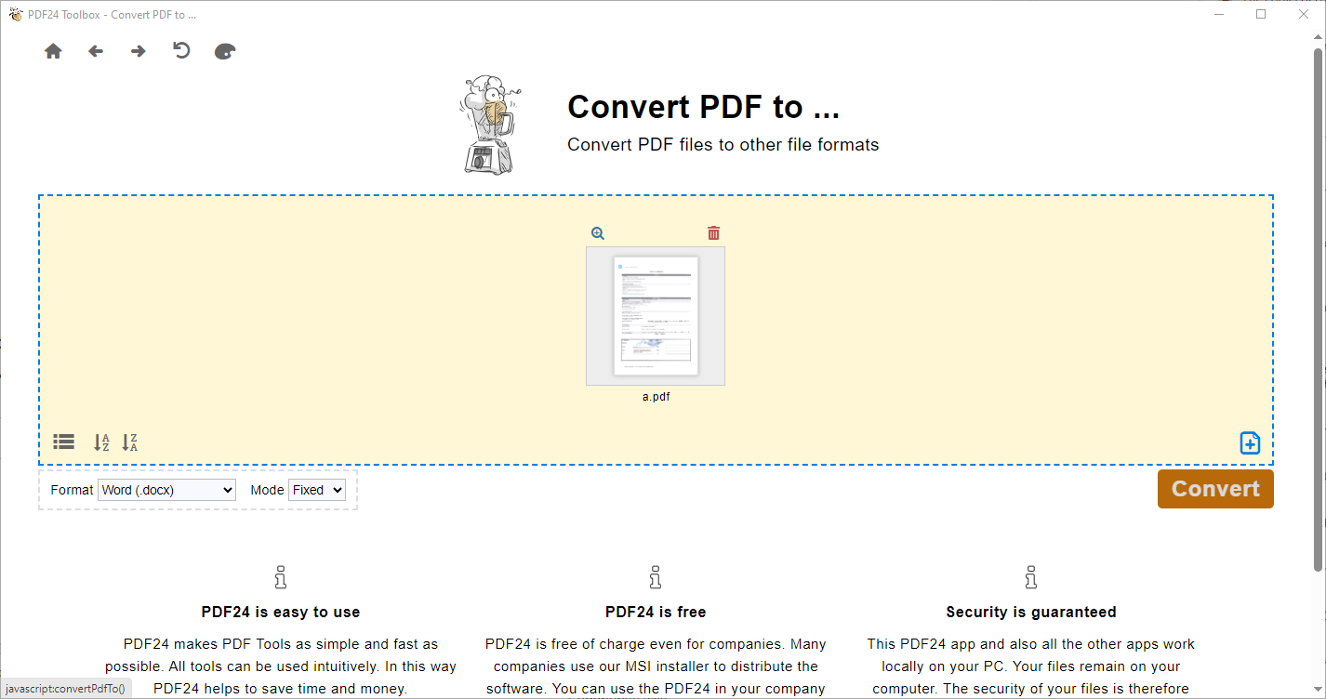The width and height of the screenshot is (1326, 699).
Task: Select the a.pdf page thumbnail
Action: [x=656, y=316]
